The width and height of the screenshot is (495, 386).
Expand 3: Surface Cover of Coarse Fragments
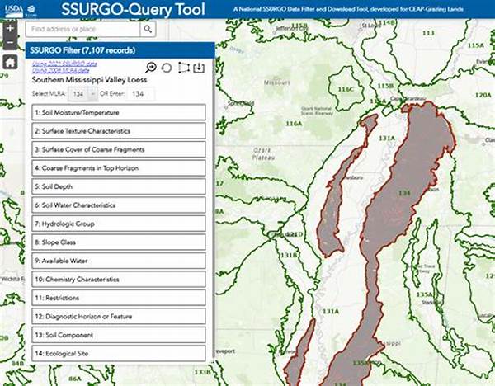[x=119, y=149]
